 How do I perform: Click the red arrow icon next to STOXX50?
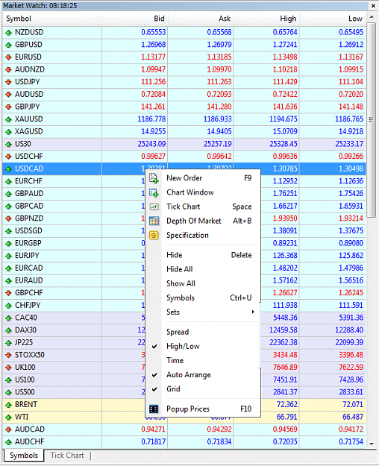(8, 355)
